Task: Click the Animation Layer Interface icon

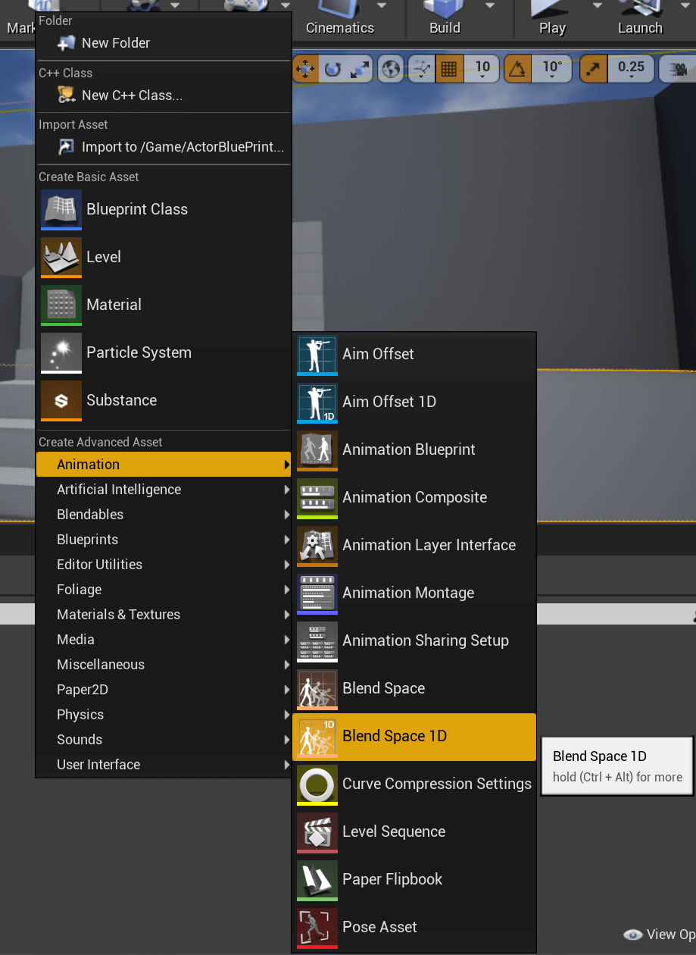Action: click(317, 545)
